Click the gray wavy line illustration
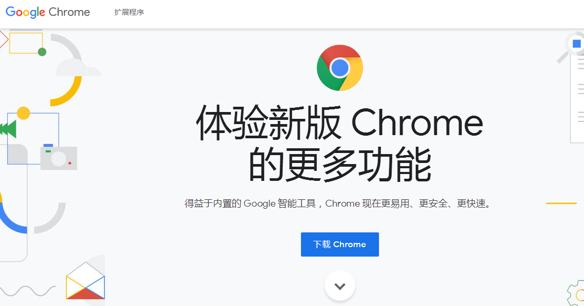The width and height of the screenshot is (584, 306). (27, 290)
